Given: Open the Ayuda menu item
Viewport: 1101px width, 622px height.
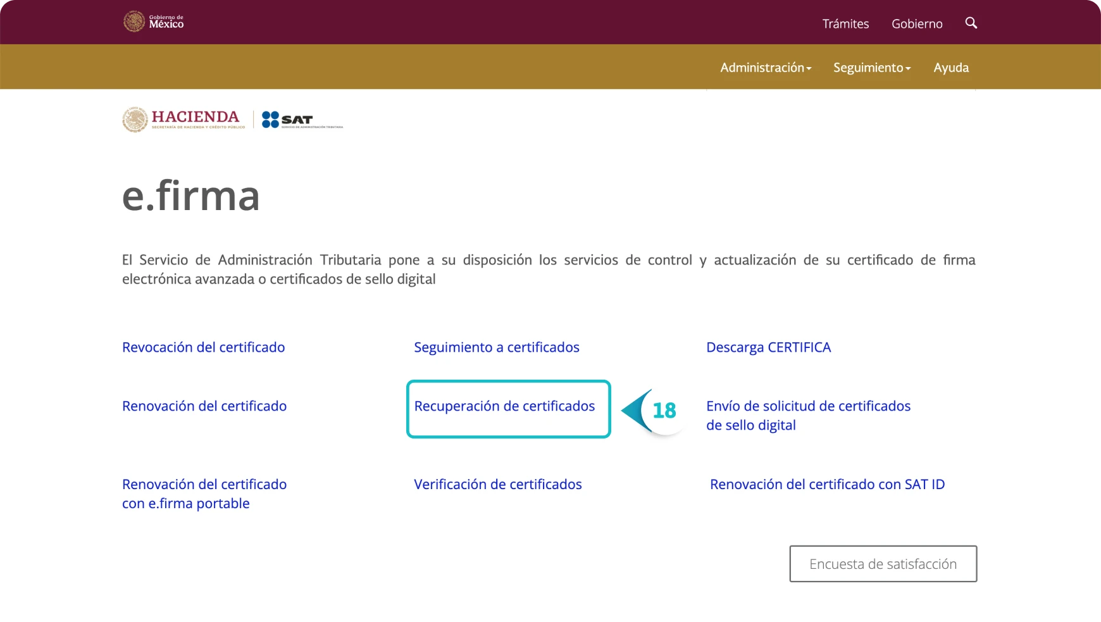Looking at the screenshot, I should [950, 68].
